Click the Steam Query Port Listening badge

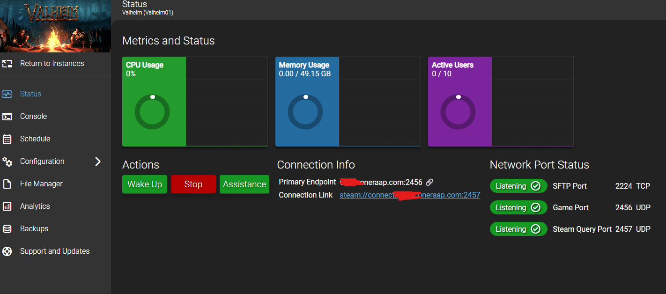[518, 229]
